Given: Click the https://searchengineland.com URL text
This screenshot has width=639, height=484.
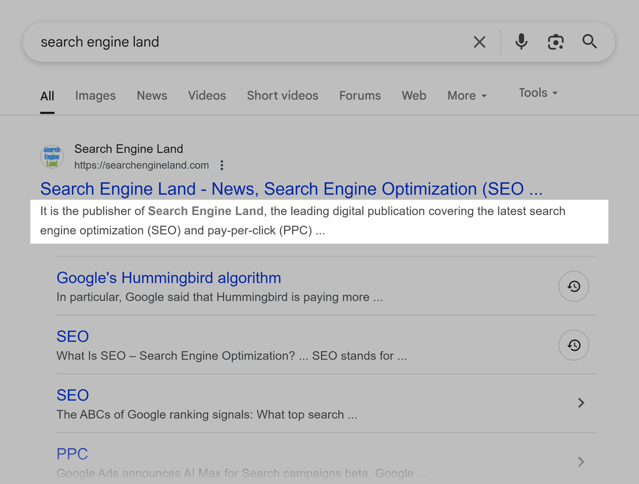Looking at the screenshot, I should click(141, 165).
